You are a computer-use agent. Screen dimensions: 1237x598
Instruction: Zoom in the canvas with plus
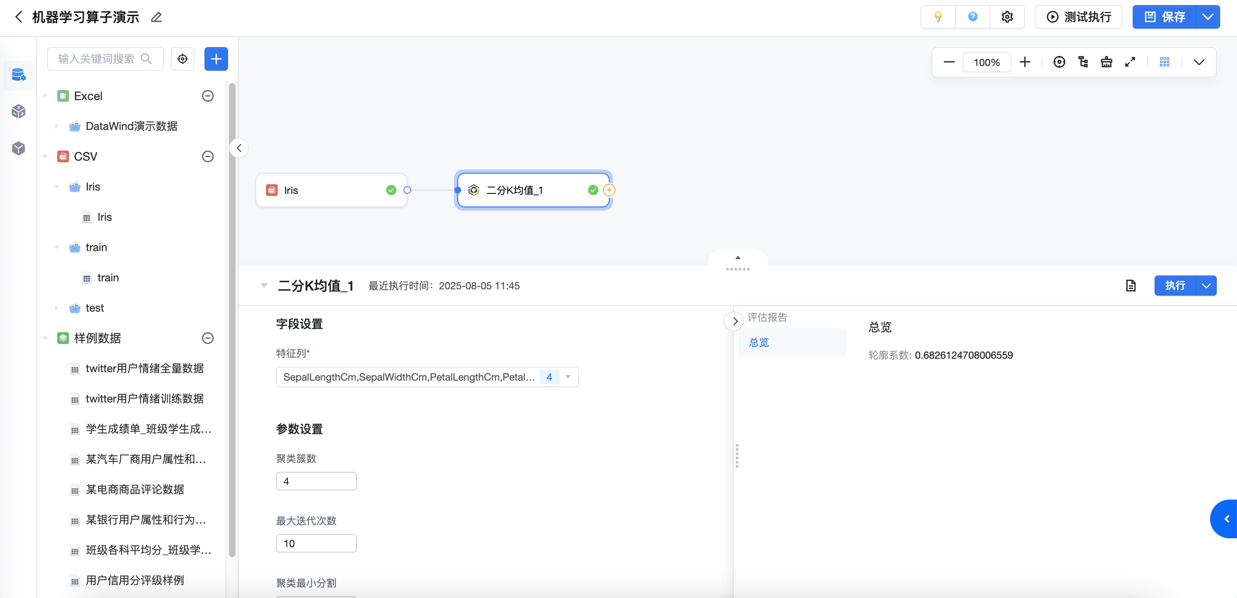pyautogui.click(x=1025, y=62)
